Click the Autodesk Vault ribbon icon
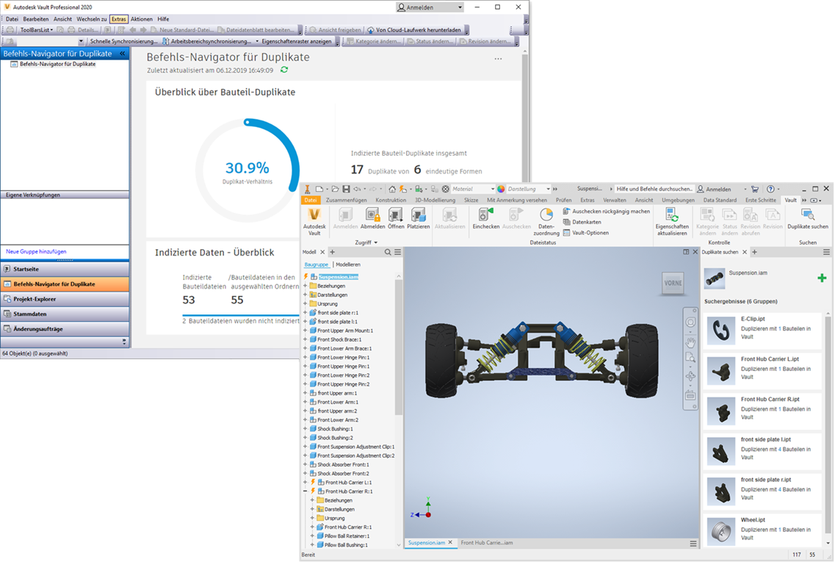This screenshot has height=562, width=835. point(314,222)
